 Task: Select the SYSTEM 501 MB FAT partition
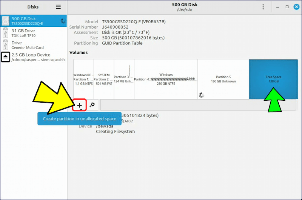coord(104,79)
